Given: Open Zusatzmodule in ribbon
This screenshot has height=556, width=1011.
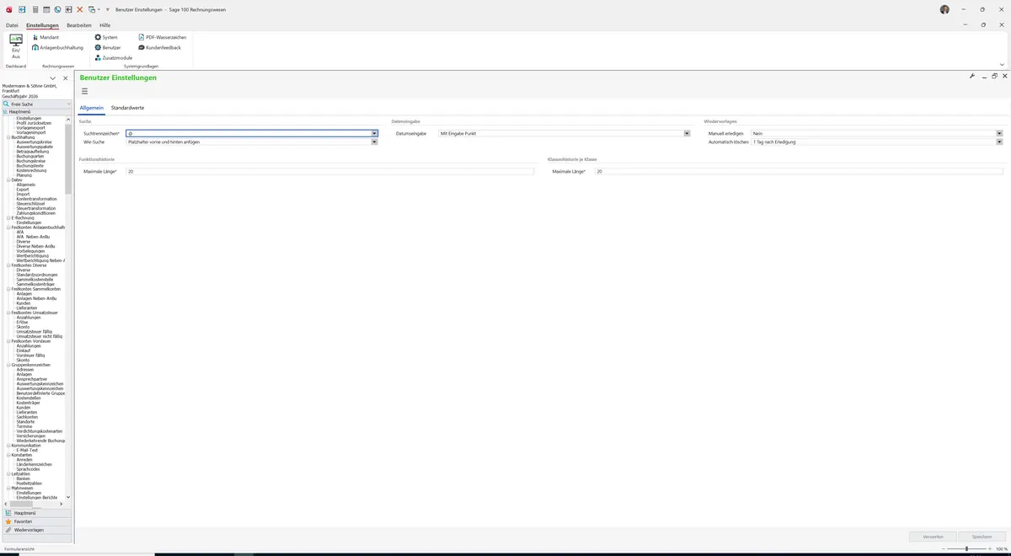Looking at the screenshot, I should (x=113, y=57).
